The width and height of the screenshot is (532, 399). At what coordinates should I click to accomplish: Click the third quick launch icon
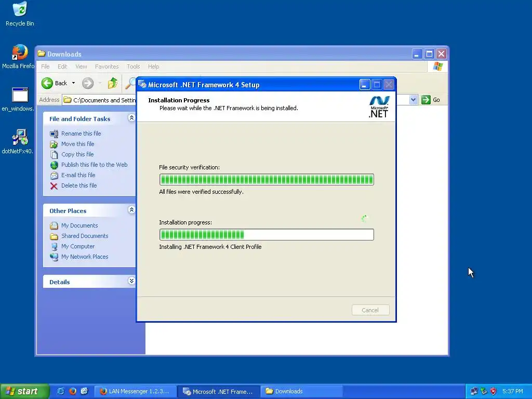(x=85, y=391)
